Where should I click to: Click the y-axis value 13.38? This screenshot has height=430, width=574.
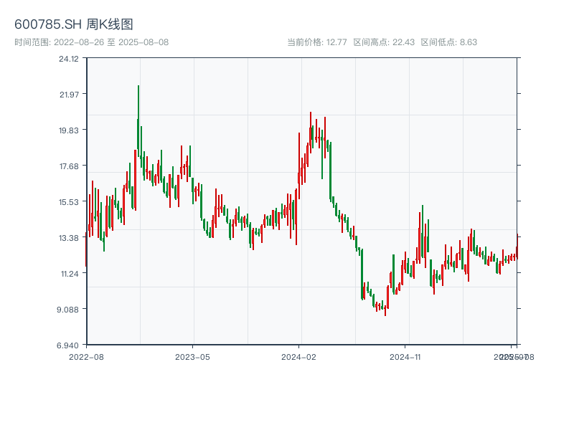point(69,239)
